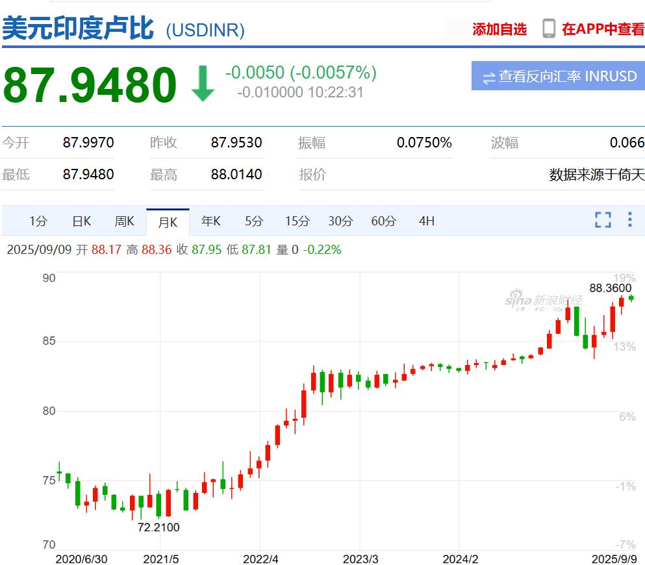Screen dimensions: 645x565
Task: Switch to 5分 interval chart
Action: pyautogui.click(x=254, y=221)
